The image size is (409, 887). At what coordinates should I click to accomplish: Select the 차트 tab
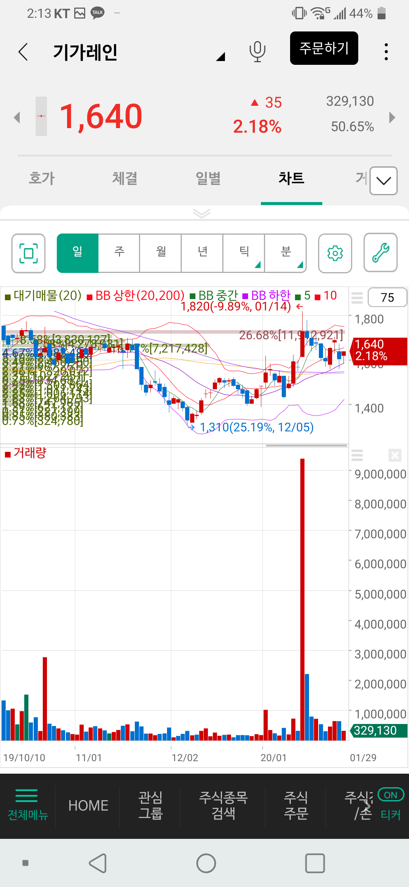(x=291, y=178)
